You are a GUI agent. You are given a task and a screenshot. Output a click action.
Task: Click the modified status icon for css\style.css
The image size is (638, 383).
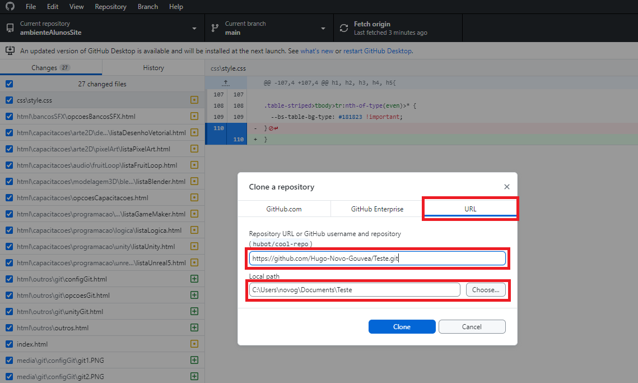click(x=194, y=100)
